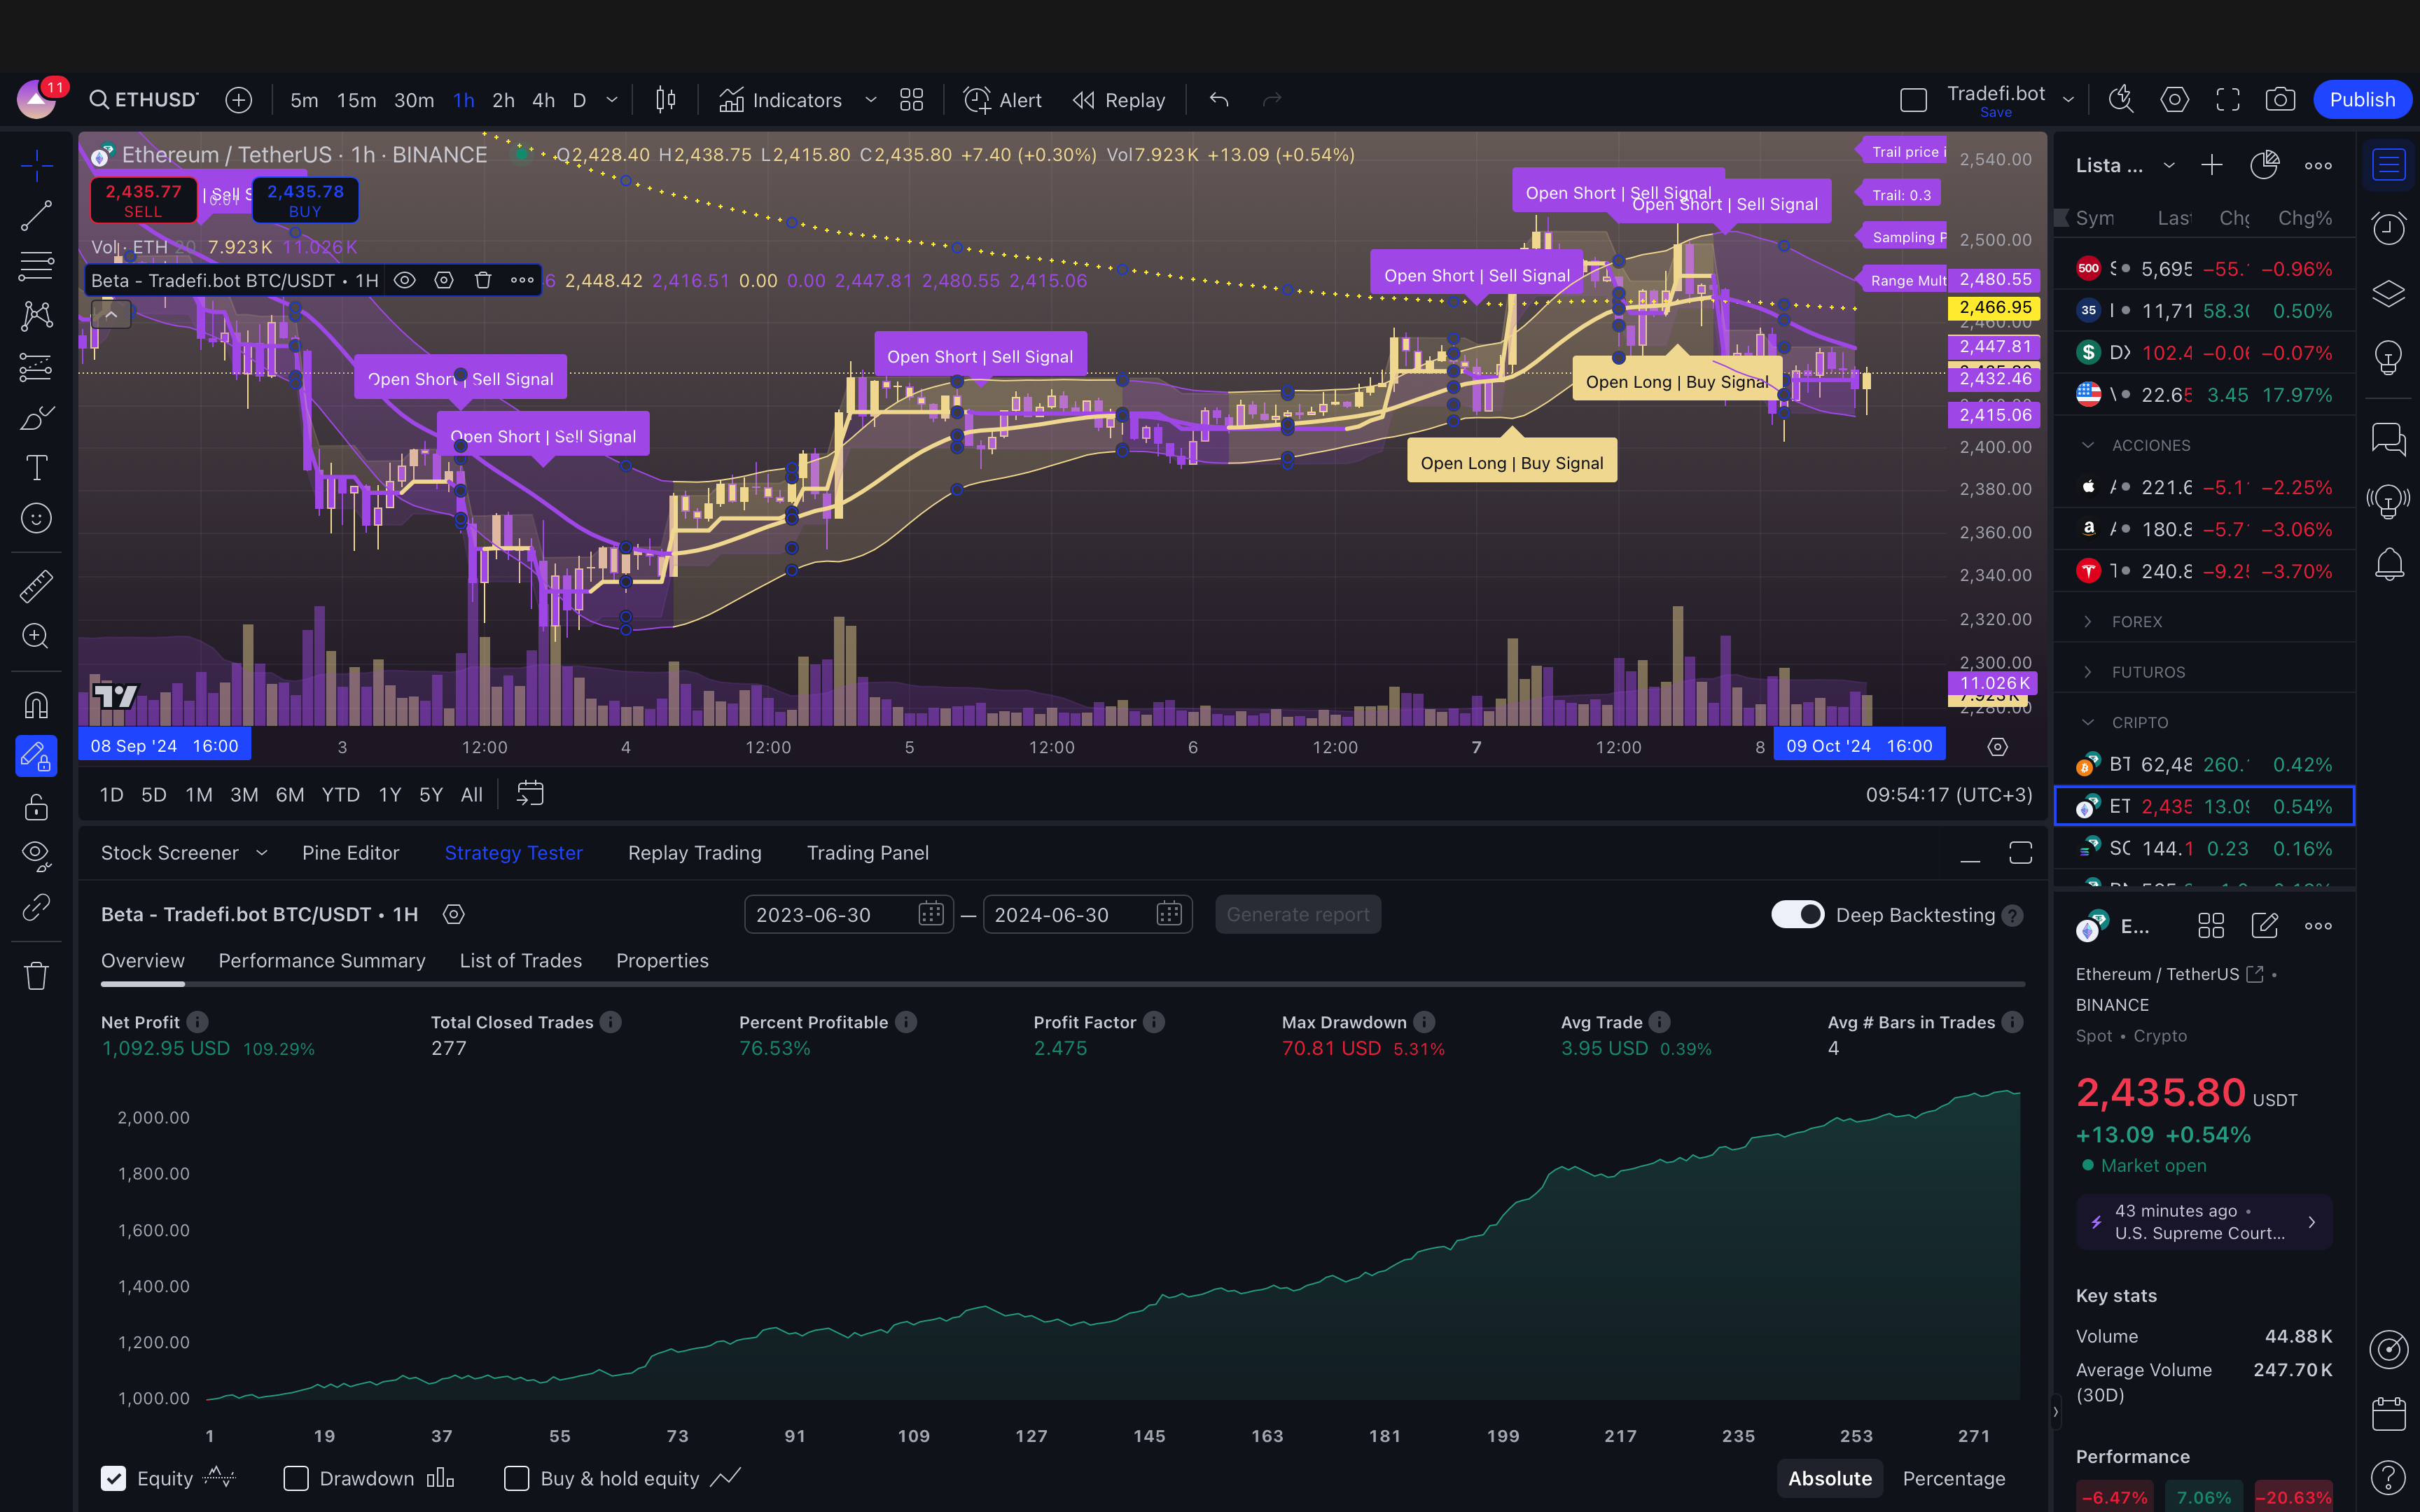This screenshot has height=1512, width=2420.
Task: Check the Drawdown checkbox
Action: click(296, 1478)
